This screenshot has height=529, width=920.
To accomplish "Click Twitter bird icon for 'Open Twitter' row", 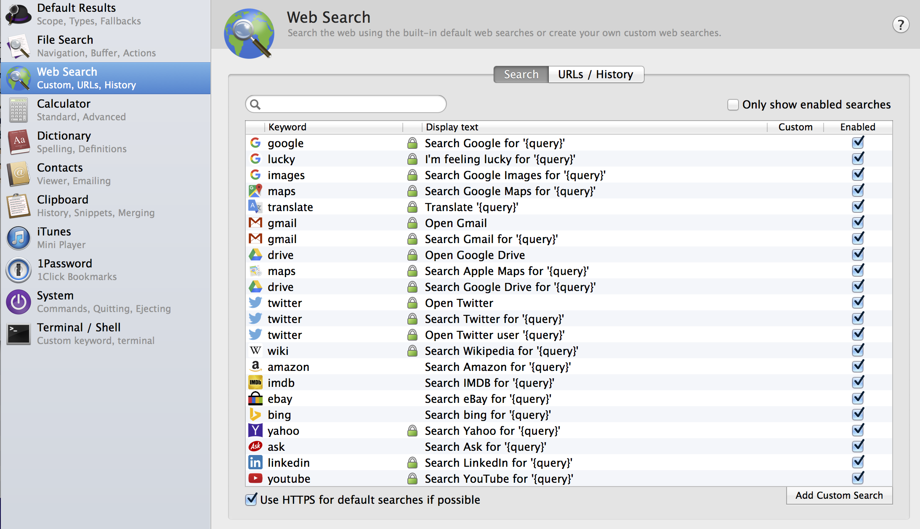I will 255,303.
